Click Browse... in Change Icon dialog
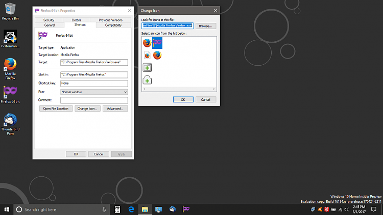Viewport: 383px width, 215px height. (x=206, y=26)
